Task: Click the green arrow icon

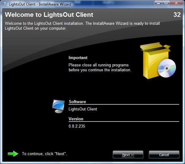Action: 13,154
